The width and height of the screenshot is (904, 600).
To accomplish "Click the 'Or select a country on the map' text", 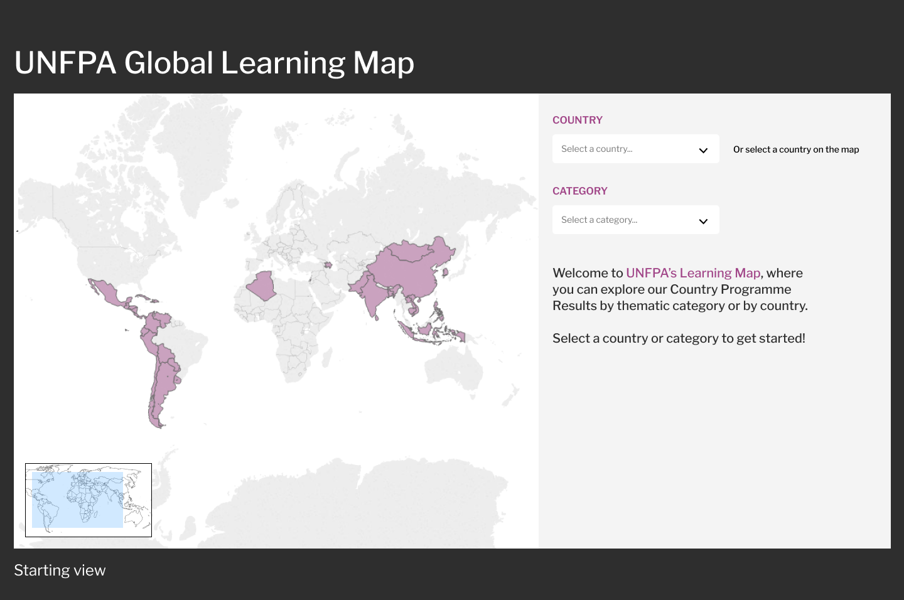I will [796, 149].
